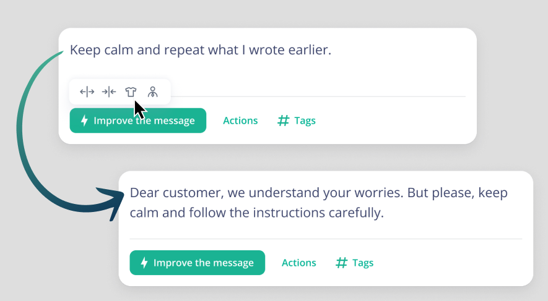Click lightning bolt in the lower Improve button
This screenshot has width=548, height=301.
click(144, 263)
